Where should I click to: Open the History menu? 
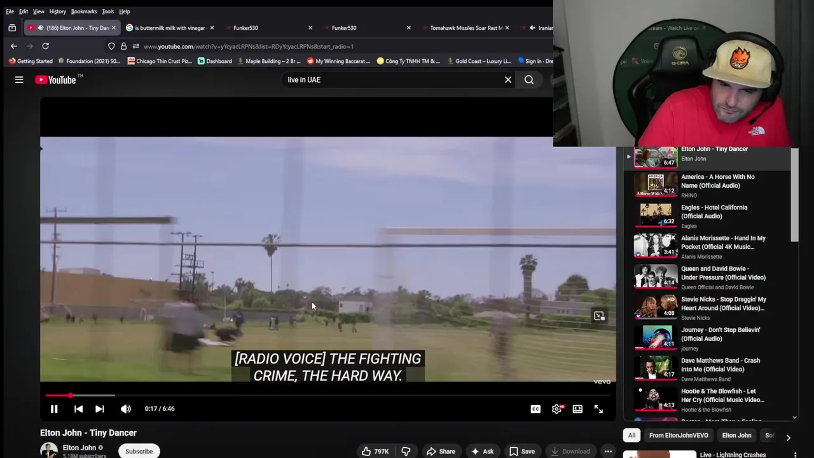[58, 11]
